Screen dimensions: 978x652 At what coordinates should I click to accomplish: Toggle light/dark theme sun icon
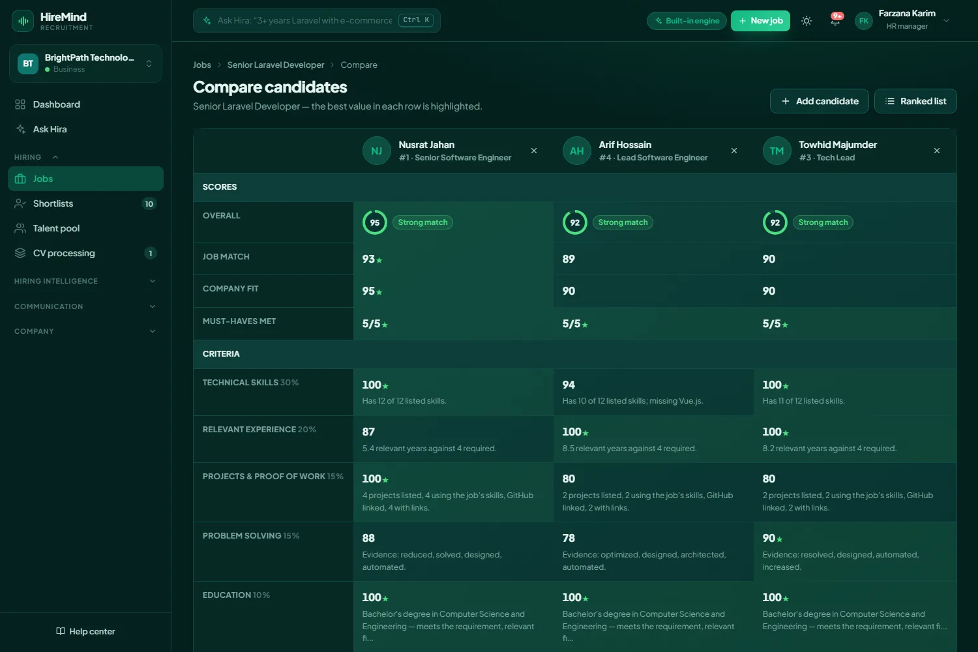807,21
